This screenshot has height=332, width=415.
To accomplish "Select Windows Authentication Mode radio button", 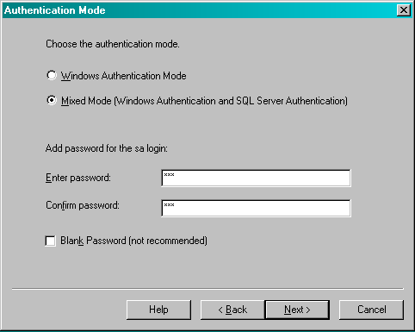I will tap(52, 76).
